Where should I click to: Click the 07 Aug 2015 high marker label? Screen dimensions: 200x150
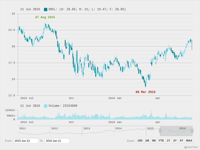click(45, 17)
